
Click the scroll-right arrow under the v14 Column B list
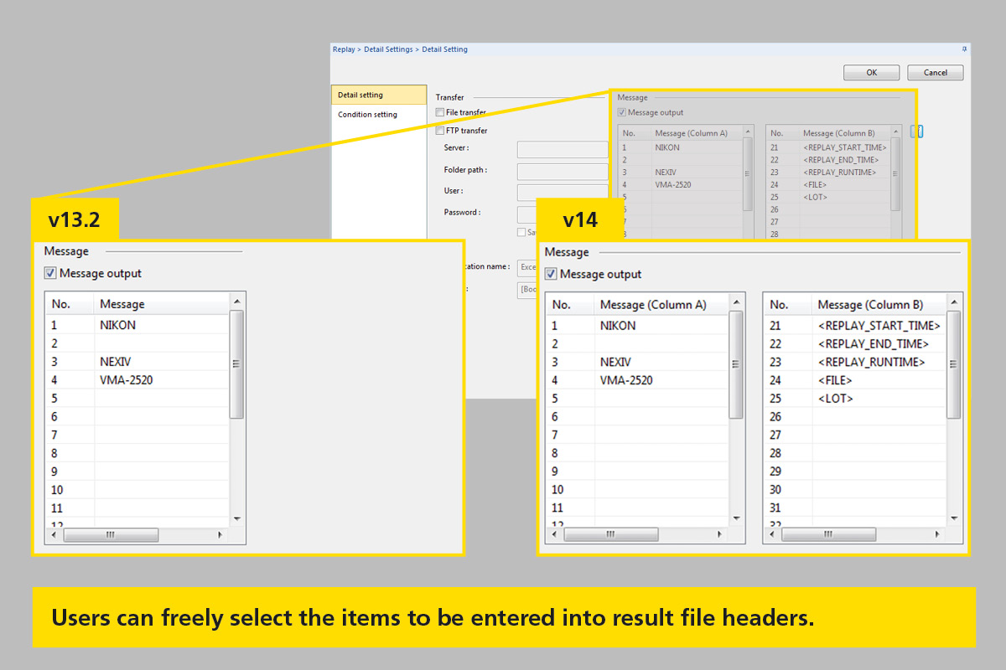tap(941, 534)
